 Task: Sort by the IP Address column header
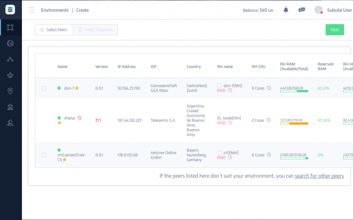(126, 67)
